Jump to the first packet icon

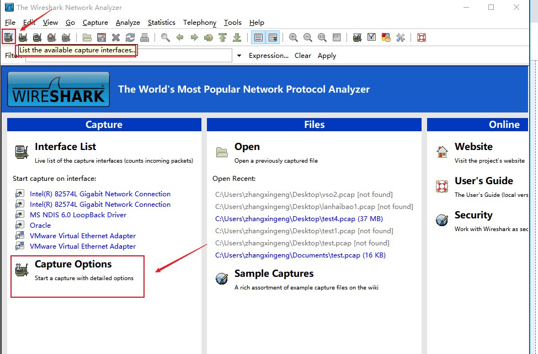pos(223,37)
